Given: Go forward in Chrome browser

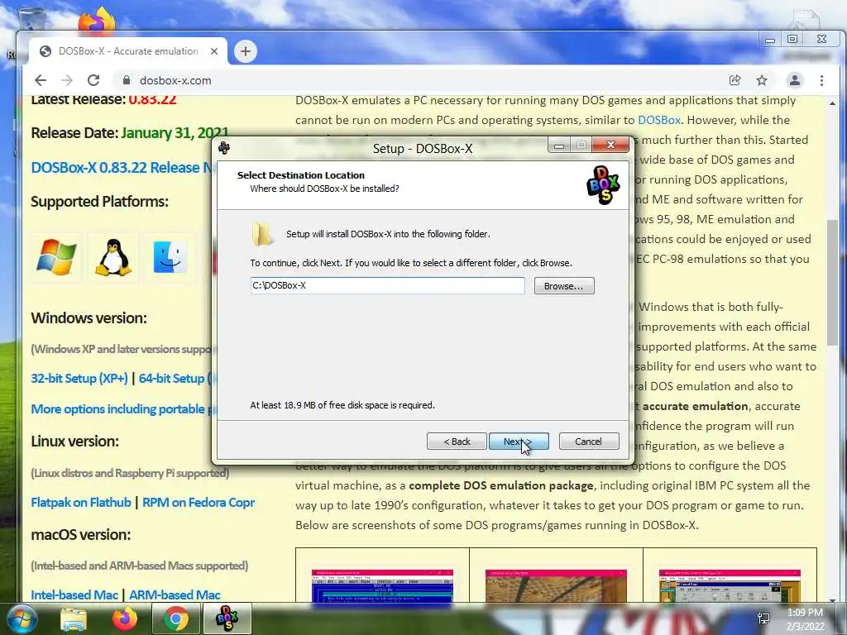Looking at the screenshot, I should 67,80.
